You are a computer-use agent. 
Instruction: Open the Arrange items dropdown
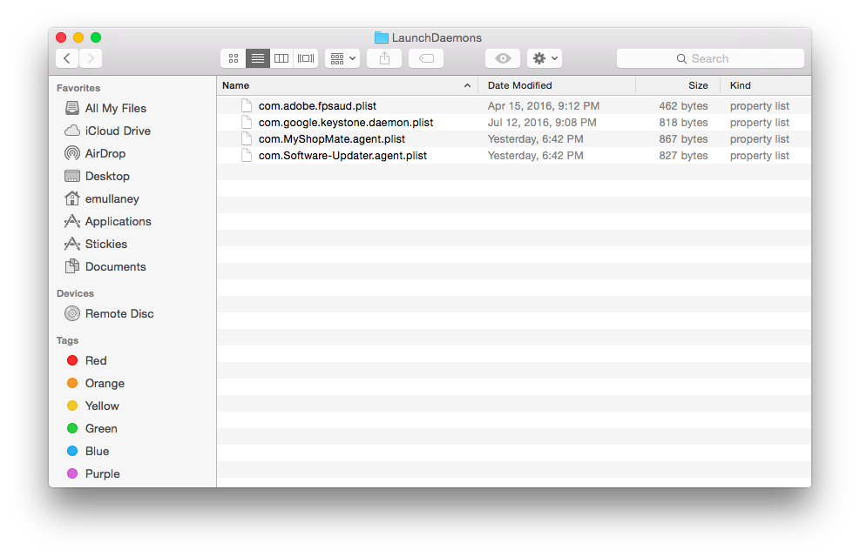pos(342,58)
